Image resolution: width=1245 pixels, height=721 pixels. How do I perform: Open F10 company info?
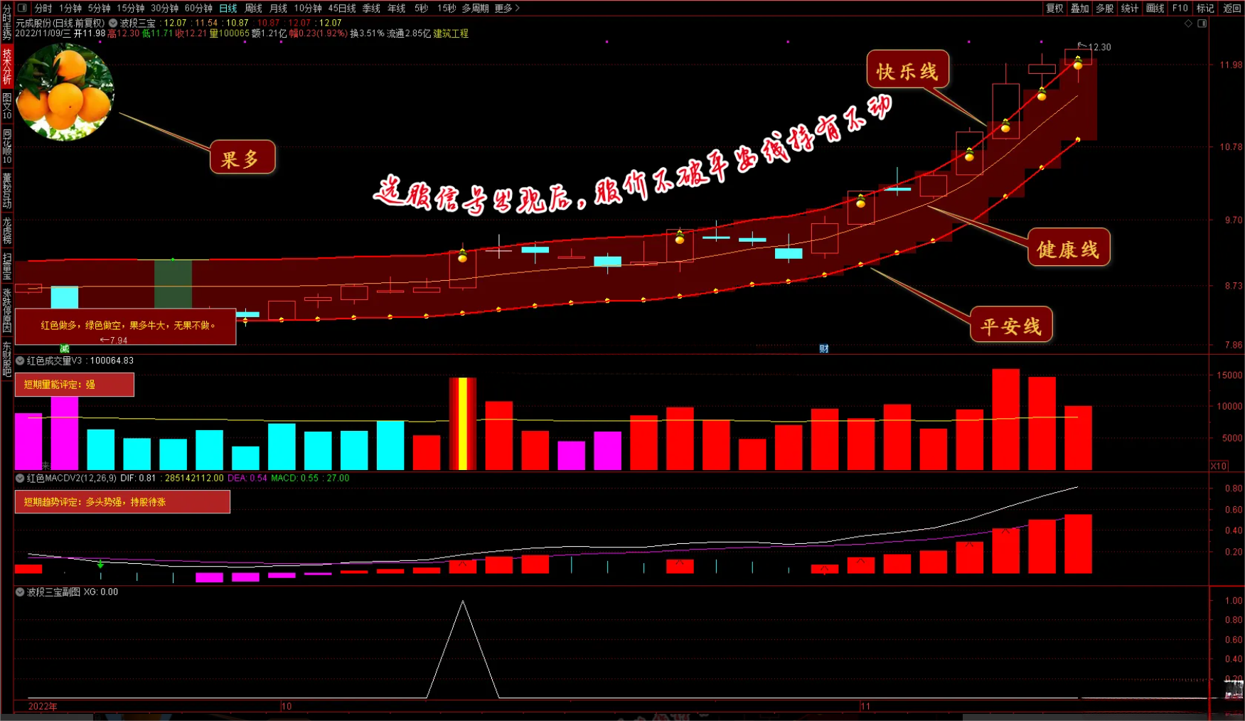tap(1180, 8)
